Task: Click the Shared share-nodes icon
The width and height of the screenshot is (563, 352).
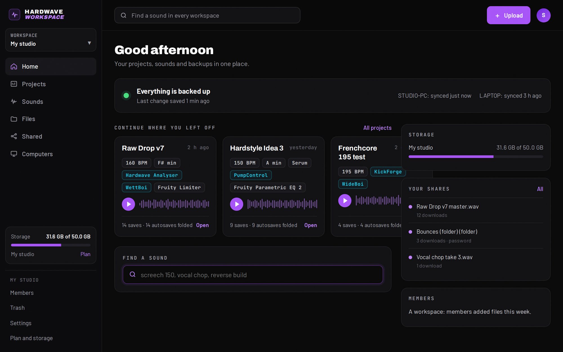Action: [x=14, y=136]
